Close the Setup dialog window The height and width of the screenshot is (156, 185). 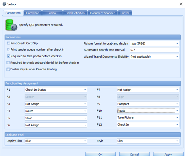click(x=181, y=4)
